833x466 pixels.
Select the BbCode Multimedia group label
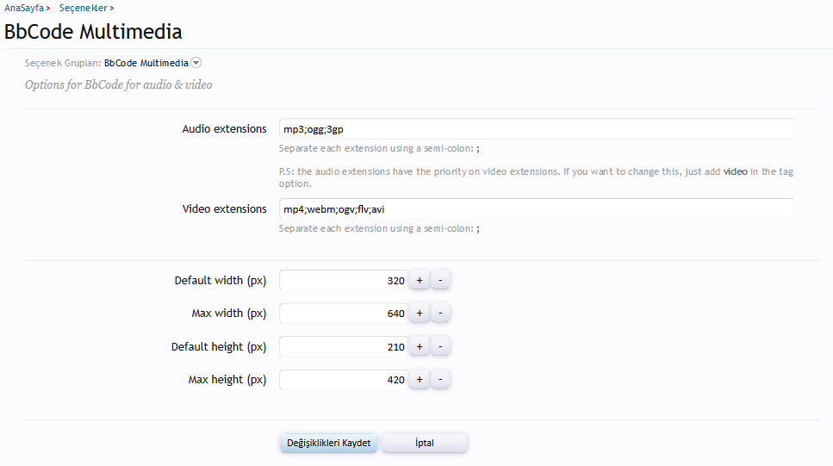[146, 63]
